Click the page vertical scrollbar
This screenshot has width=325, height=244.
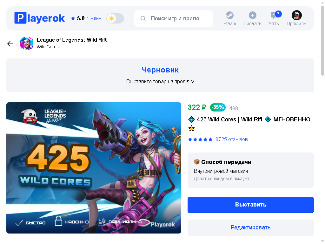point(322,40)
